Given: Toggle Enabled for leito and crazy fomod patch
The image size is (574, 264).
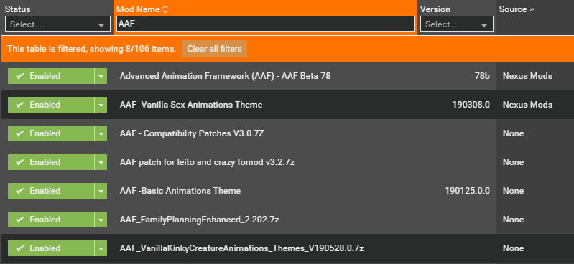Looking at the screenshot, I should pyautogui.click(x=51, y=162).
